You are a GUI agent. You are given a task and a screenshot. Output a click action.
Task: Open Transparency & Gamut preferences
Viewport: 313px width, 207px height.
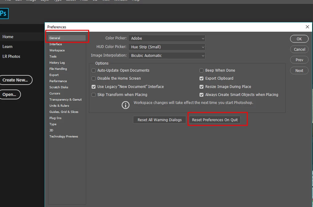(x=65, y=99)
